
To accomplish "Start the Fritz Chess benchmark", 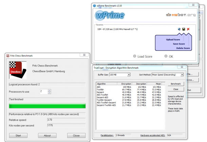I will [18, 136].
